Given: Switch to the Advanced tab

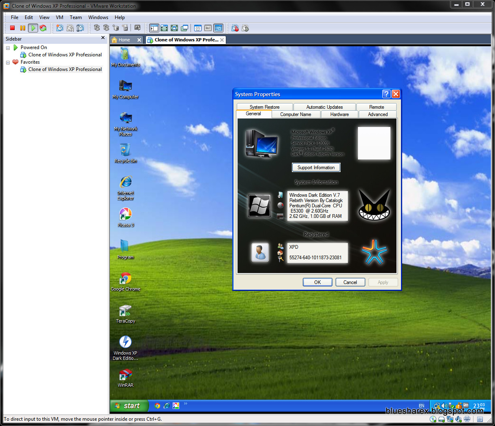Looking at the screenshot, I should pyautogui.click(x=378, y=114).
